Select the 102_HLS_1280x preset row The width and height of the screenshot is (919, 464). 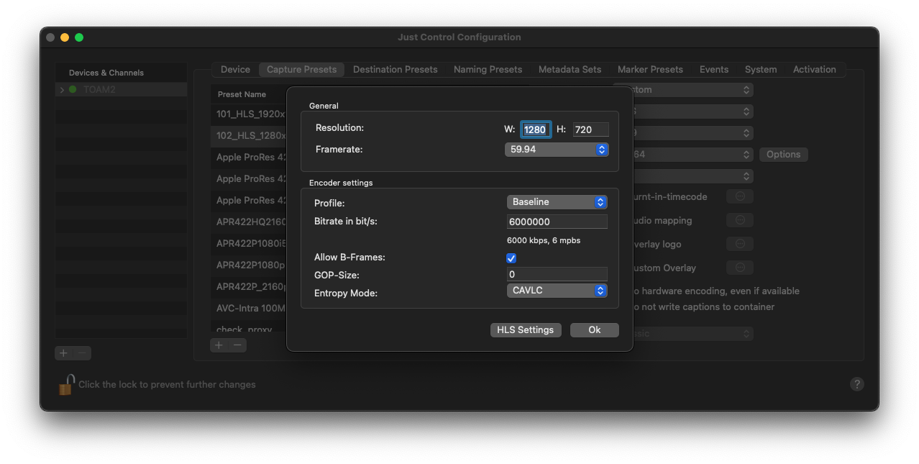[250, 135]
